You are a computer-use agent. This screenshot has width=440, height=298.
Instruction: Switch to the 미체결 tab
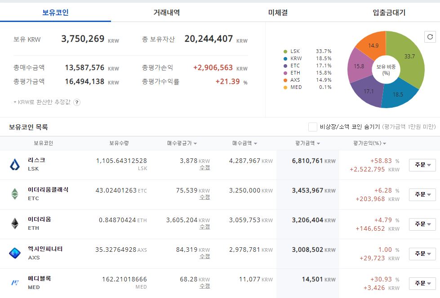(278, 12)
